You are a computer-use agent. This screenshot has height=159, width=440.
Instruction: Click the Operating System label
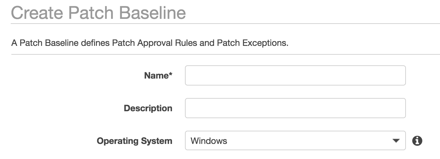click(134, 140)
